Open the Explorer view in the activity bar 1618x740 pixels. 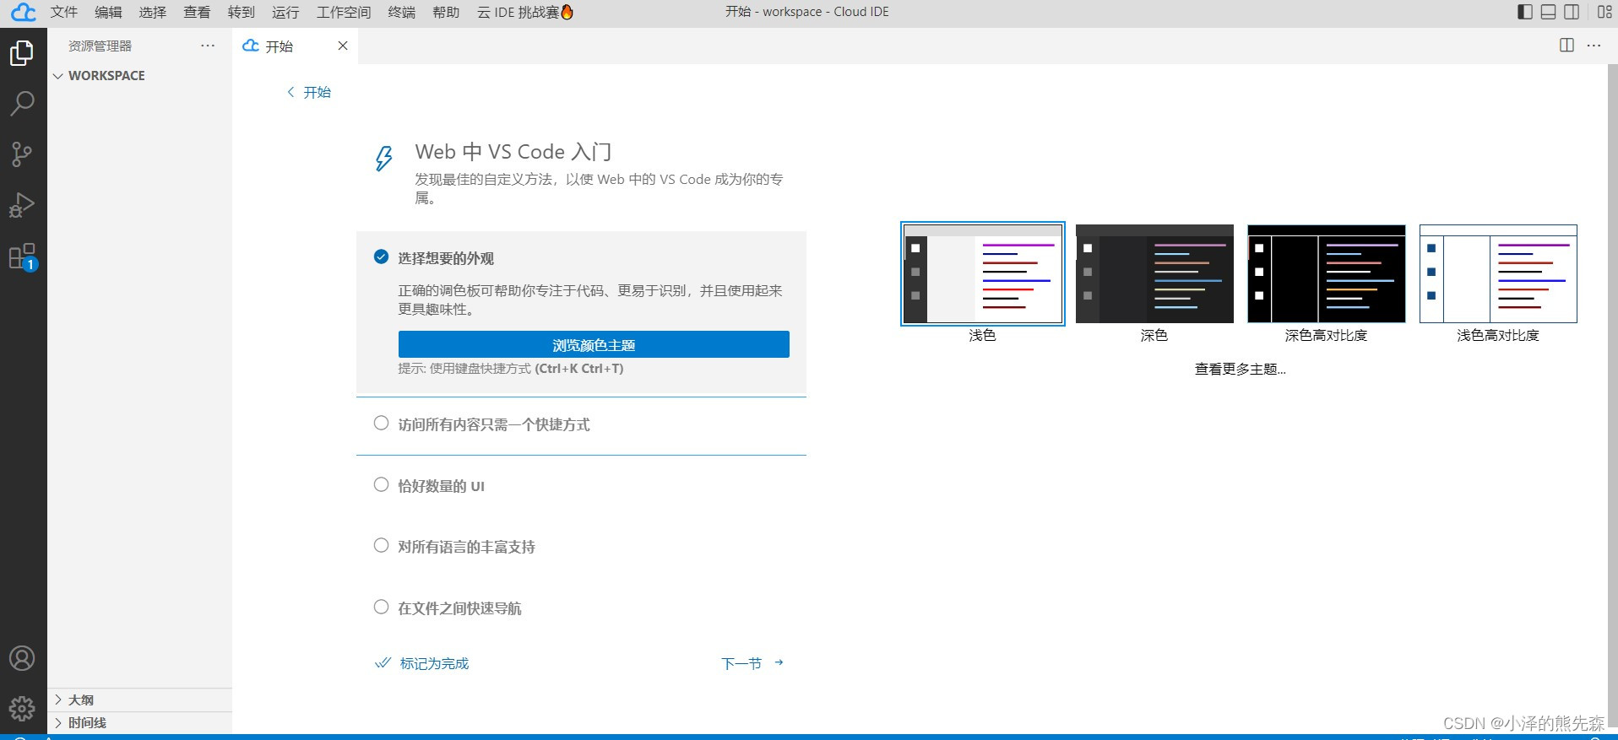pos(22,53)
